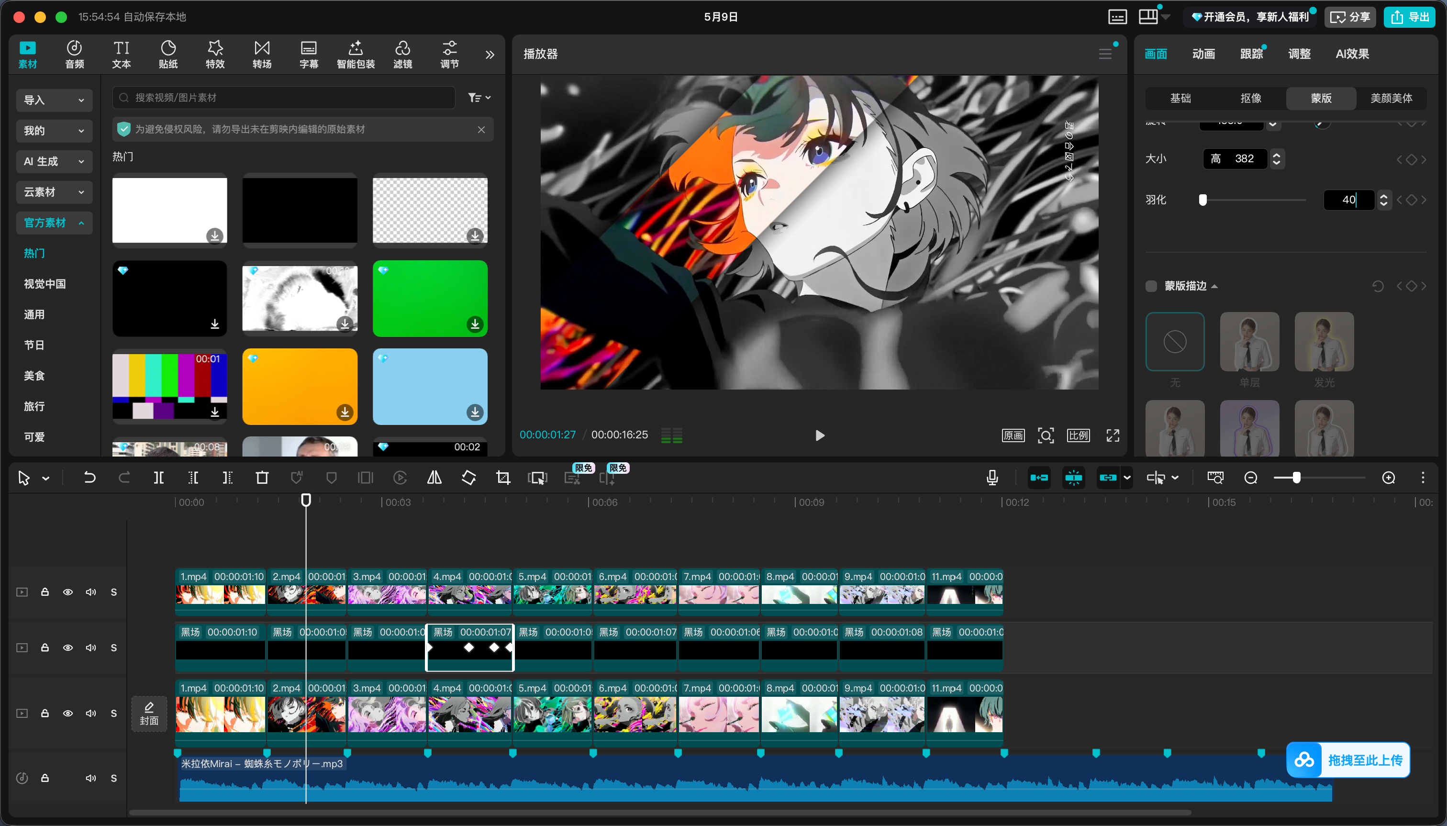Image resolution: width=1447 pixels, height=826 pixels.
Task: Expand the AI 生成 dropdown
Action: [54, 161]
